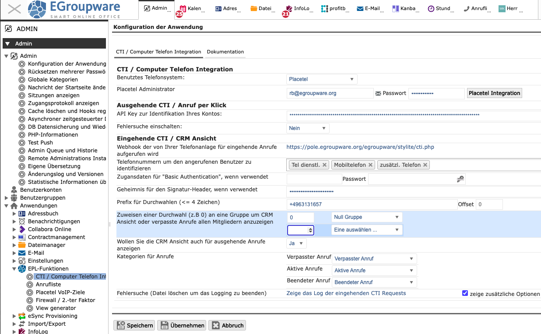Click the Anrufliste phone icon in top bar
The height and width of the screenshot is (334, 541).
click(x=467, y=8)
